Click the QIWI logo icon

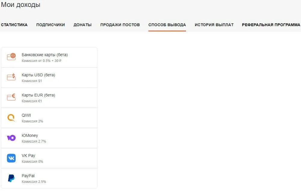pos(11,118)
